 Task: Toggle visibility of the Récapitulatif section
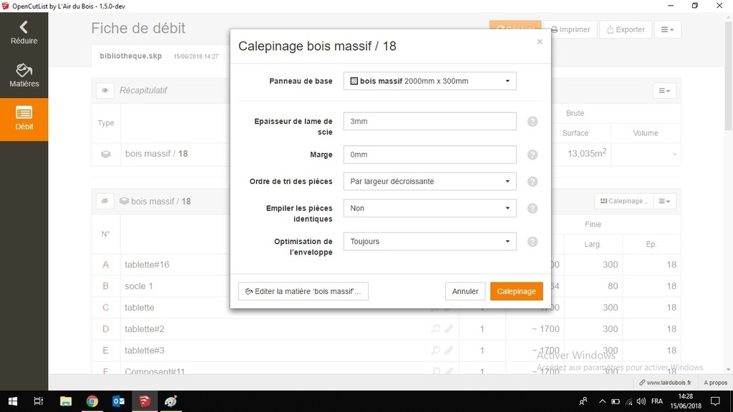click(105, 90)
